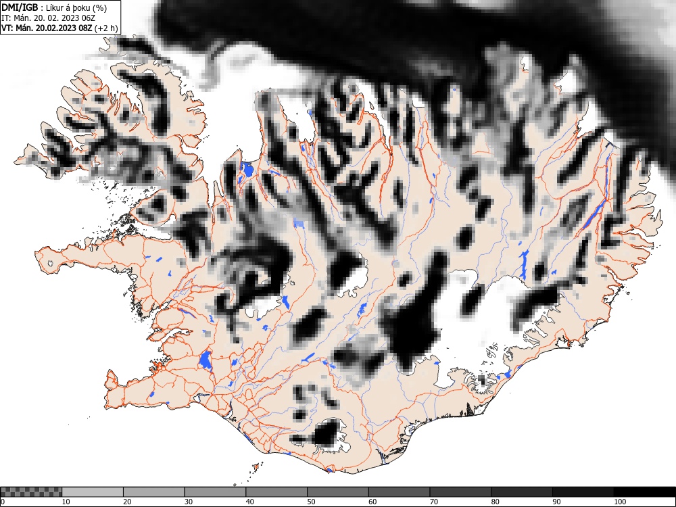Click the checkered 0–10 legend segment
The width and height of the screenshot is (676, 507).
pos(31,492)
